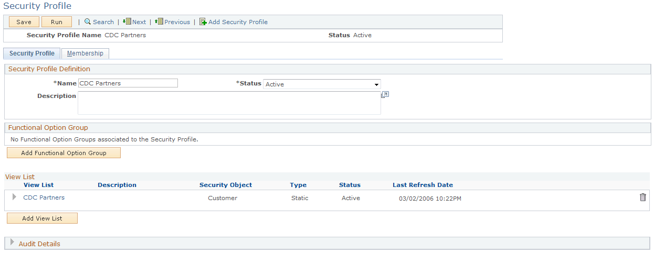Viewport: 654px width, 253px height.
Task: Click the Previous record icon
Action: pyautogui.click(x=160, y=22)
